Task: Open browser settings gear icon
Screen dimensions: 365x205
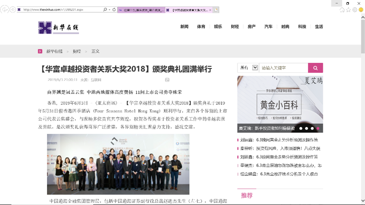Action: 355,10
